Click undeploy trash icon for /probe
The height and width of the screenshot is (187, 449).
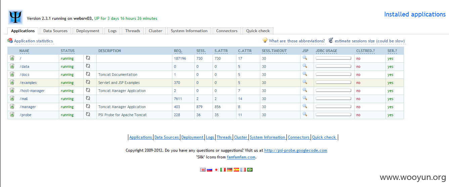pos(12,114)
